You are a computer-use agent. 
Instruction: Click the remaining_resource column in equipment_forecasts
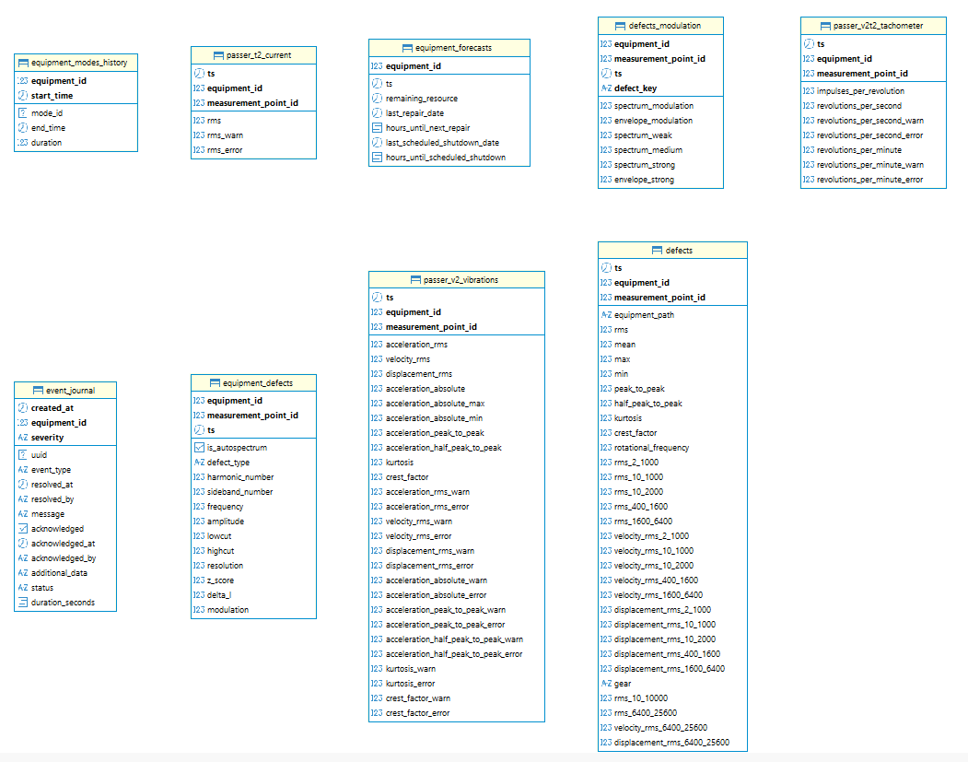tap(421, 99)
